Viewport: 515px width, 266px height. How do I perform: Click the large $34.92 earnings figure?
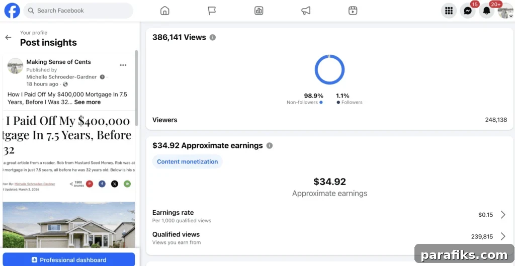click(x=329, y=182)
